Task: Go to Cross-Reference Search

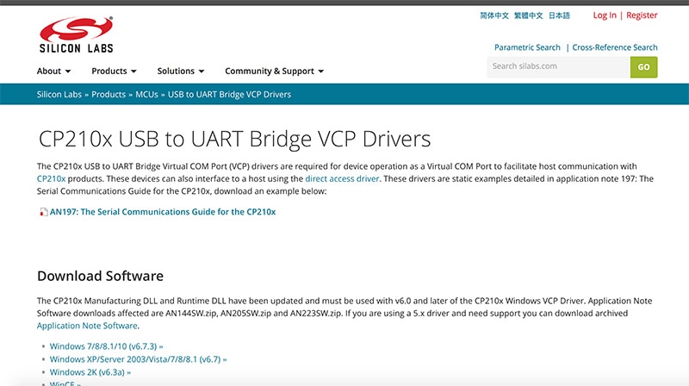Action: 614,47
